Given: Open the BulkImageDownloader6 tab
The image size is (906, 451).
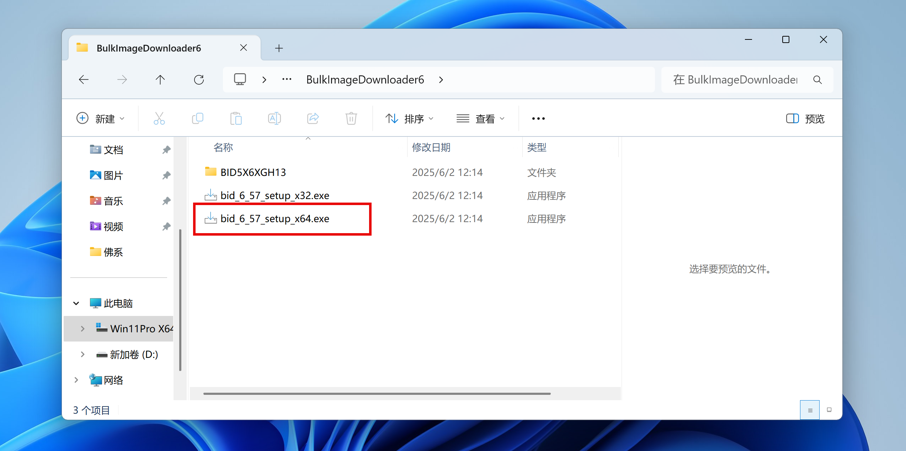Looking at the screenshot, I should coord(149,48).
